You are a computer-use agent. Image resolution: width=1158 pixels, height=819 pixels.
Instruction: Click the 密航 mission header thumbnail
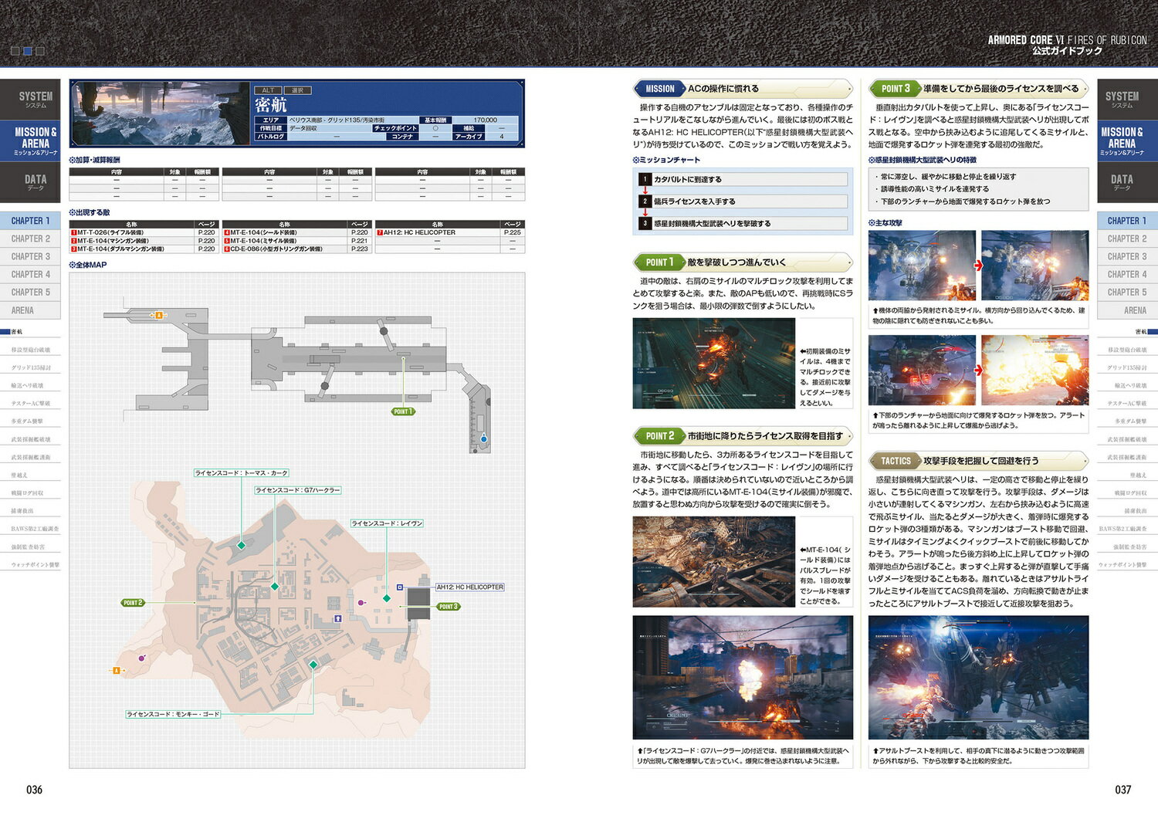[161, 113]
